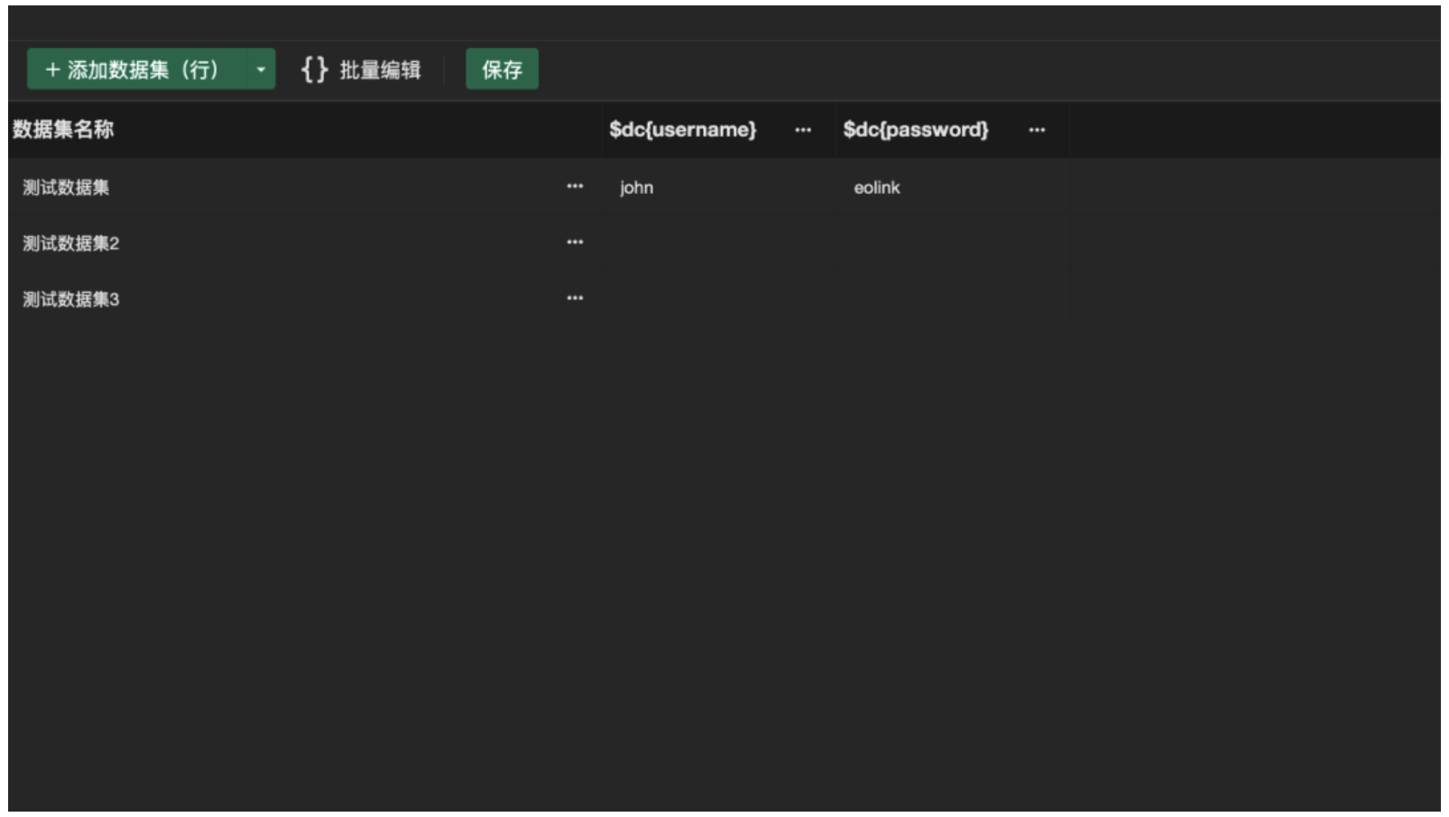The height and width of the screenshot is (817, 1449).
Task: Click empty password cell for 测试数据集2
Action: (x=952, y=243)
